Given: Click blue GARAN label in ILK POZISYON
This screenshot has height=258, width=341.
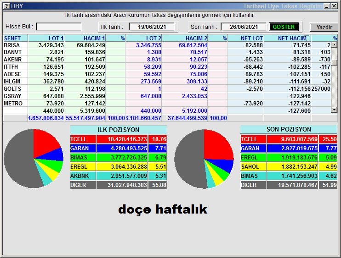Looking at the screenshot, I should (x=83, y=148).
